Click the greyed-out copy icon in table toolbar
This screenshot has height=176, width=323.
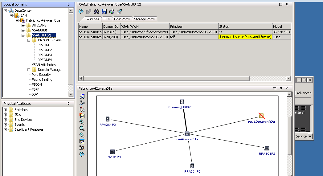point(89,11)
